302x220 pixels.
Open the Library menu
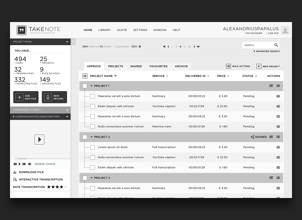(104, 30)
